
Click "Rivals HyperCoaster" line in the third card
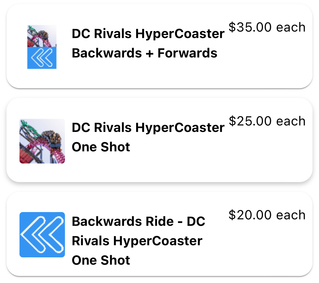(x=137, y=241)
